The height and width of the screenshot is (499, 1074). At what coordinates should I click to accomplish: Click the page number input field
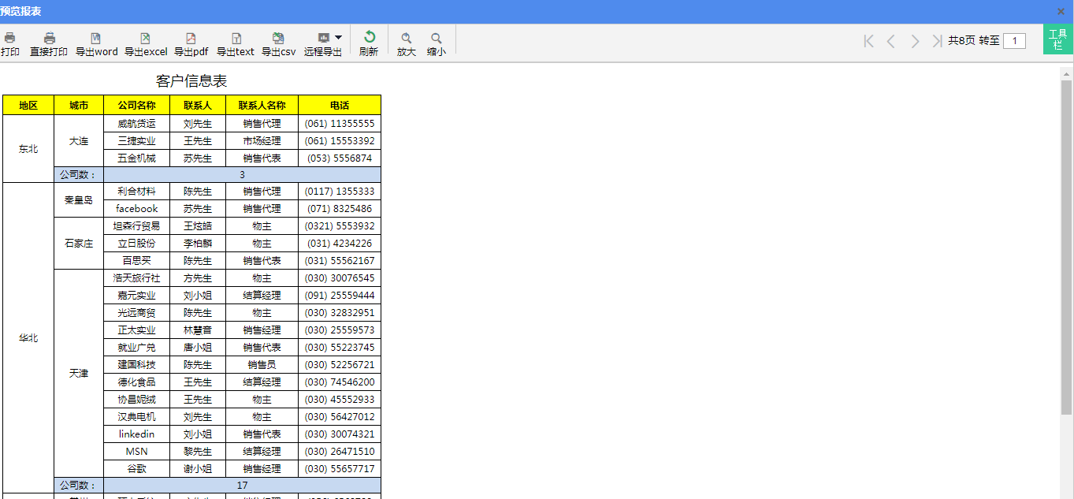pyautogui.click(x=1014, y=41)
